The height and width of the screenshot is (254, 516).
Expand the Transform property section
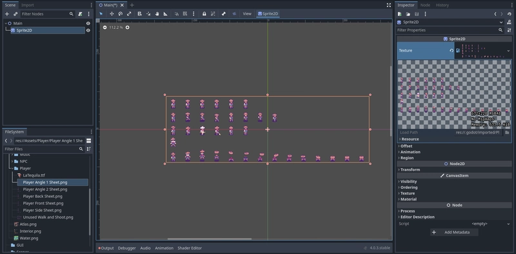[409, 170]
